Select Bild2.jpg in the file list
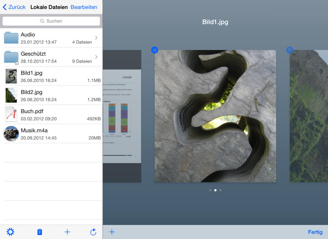The width and height of the screenshot is (328, 239). click(51, 95)
